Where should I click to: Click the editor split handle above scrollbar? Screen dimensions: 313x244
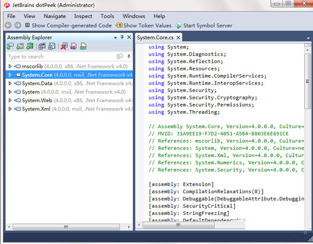click(307, 45)
